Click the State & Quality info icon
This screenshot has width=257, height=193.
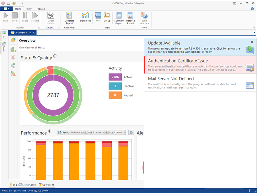55,56
